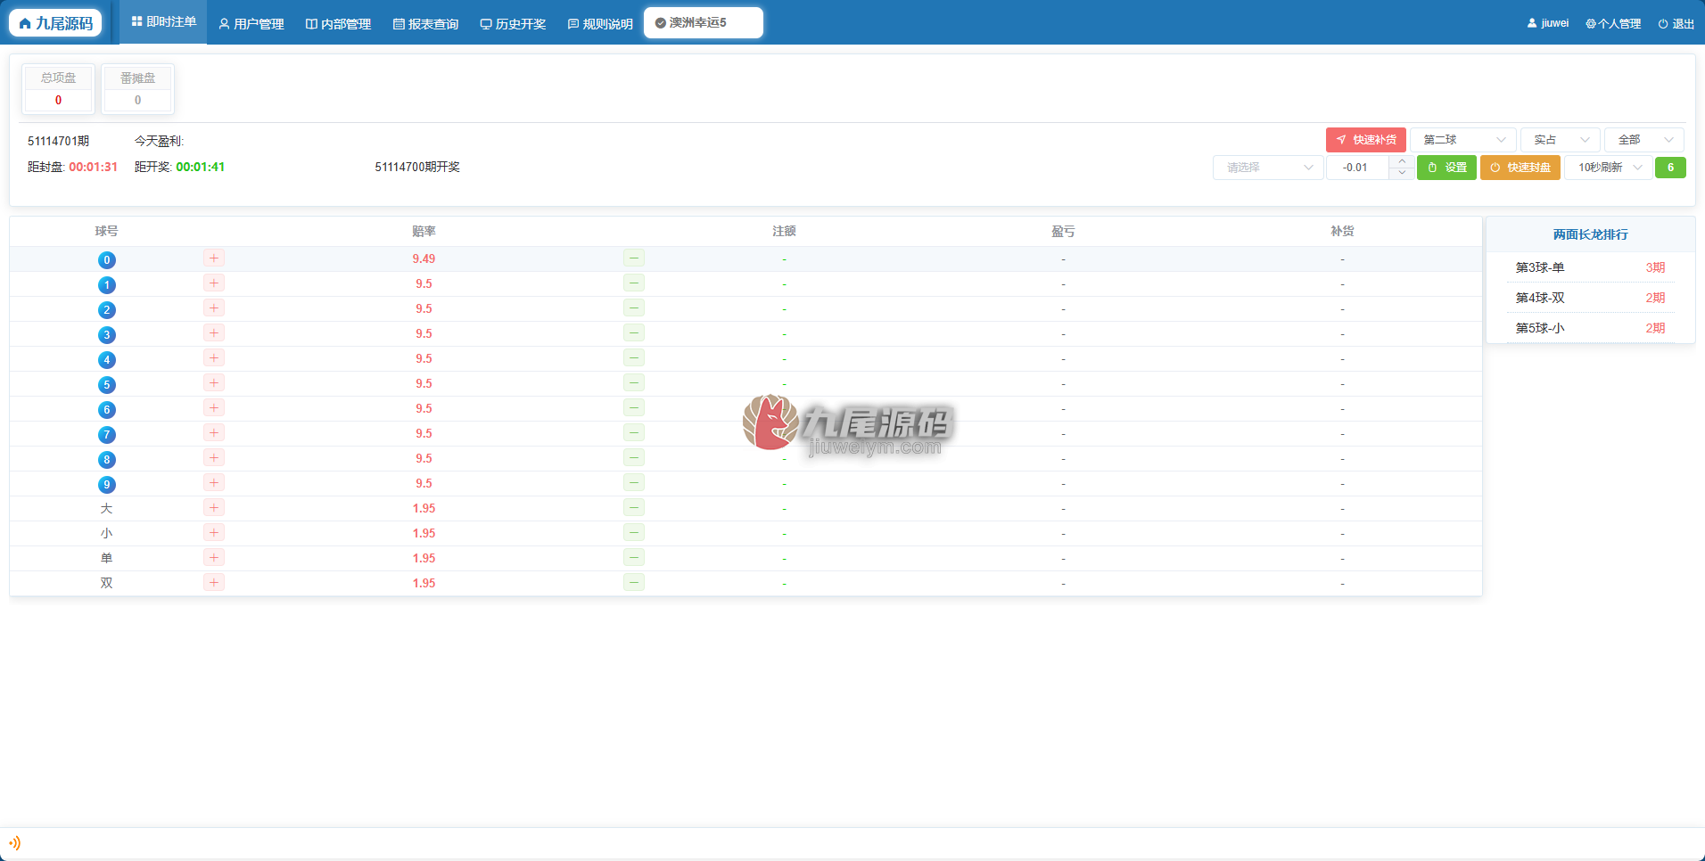The height and width of the screenshot is (861, 1705).
Task: Click minus icon for ball 4 odds
Action: (634, 358)
